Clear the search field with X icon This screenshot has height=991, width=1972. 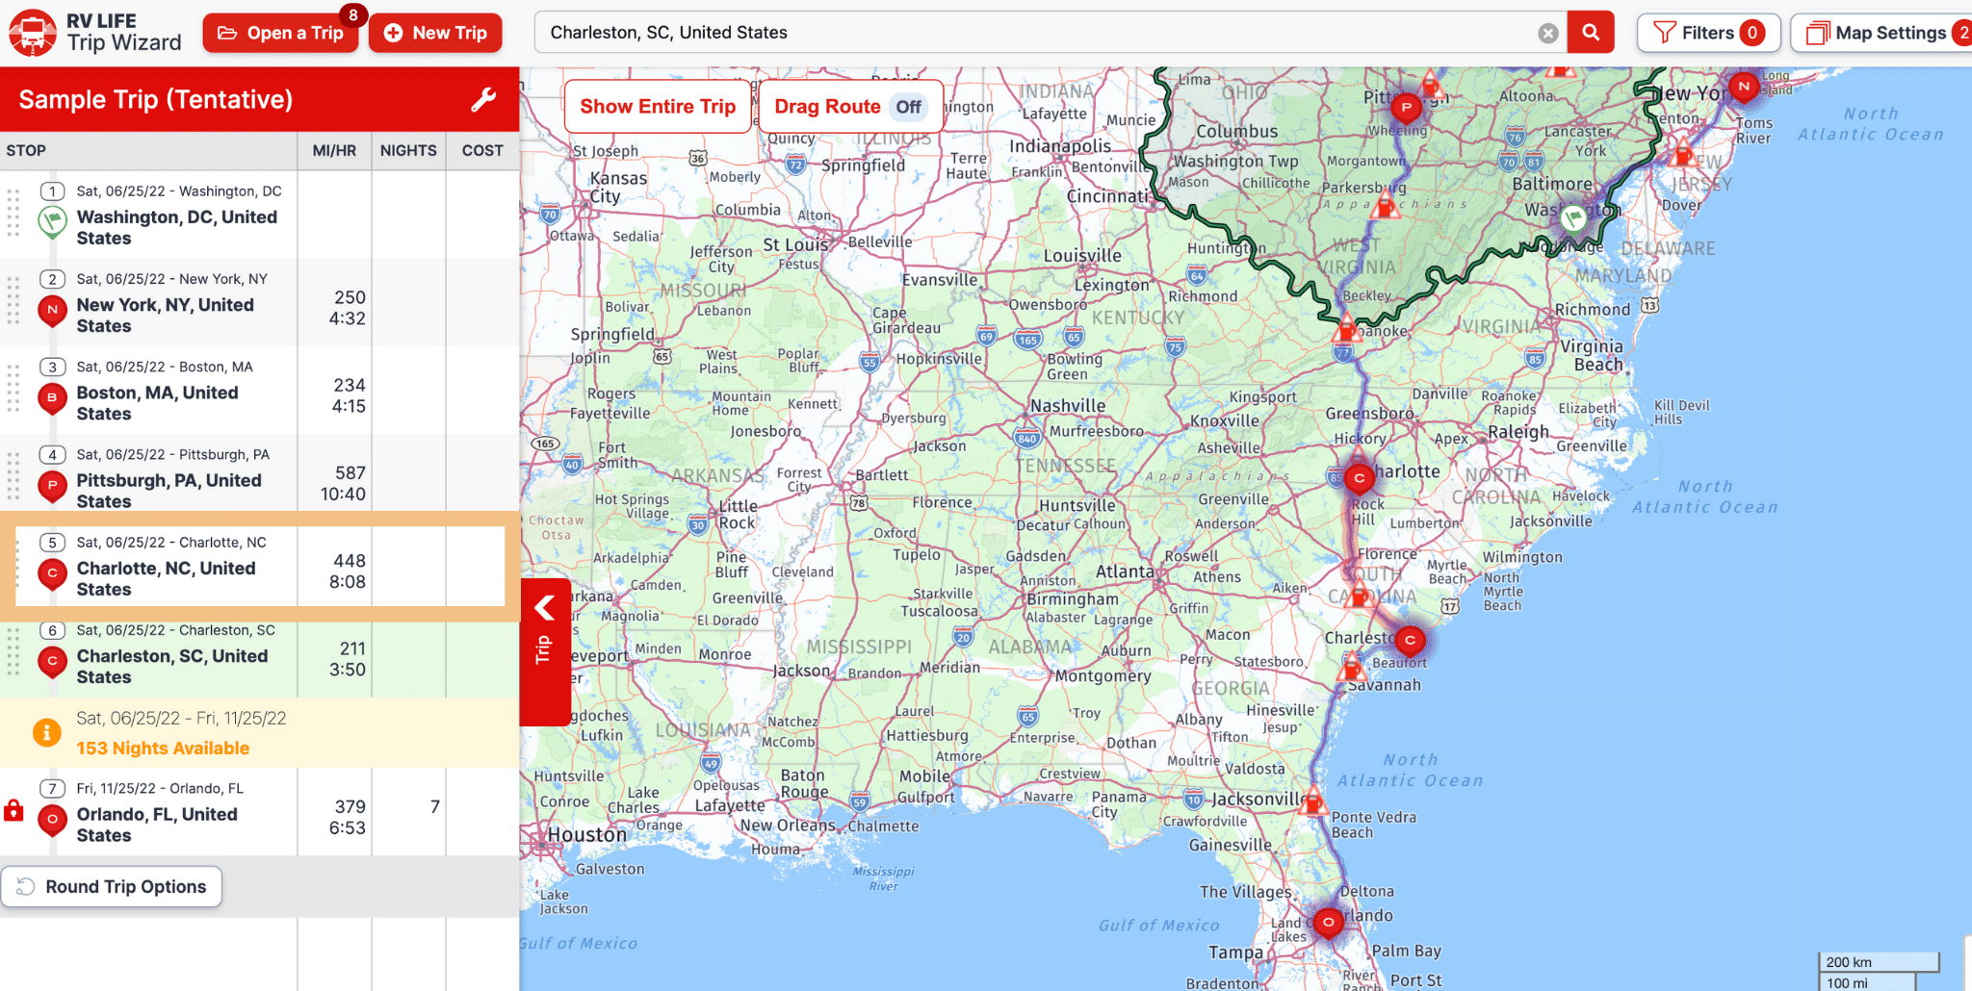pyautogui.click(x=1547, y=34)
